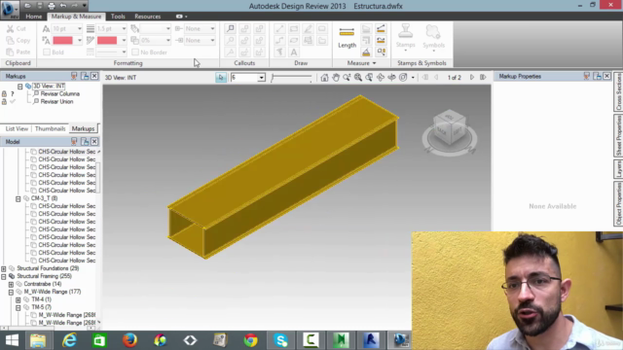Go to next page arrow
623x350 pixels.
pos(472,78)
